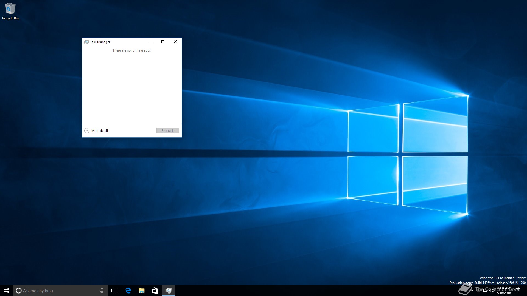Open the volume control tray icon

click(x=492, y=291)
